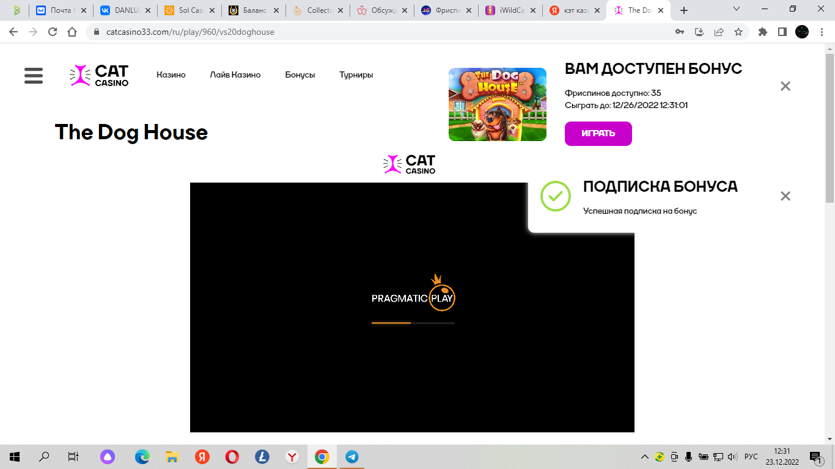
Task: Reload the page with browser refresh icon
Action: 53,32
